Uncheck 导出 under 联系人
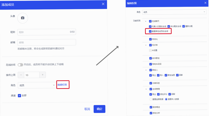Image resolution: width=209 pixels, height=116 pixels. click(150, 75)
